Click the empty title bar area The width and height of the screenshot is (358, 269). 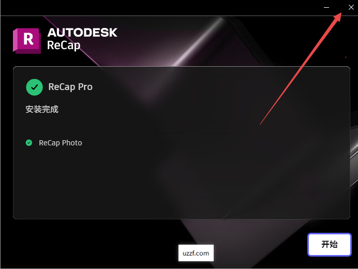[x=160, y=8]
